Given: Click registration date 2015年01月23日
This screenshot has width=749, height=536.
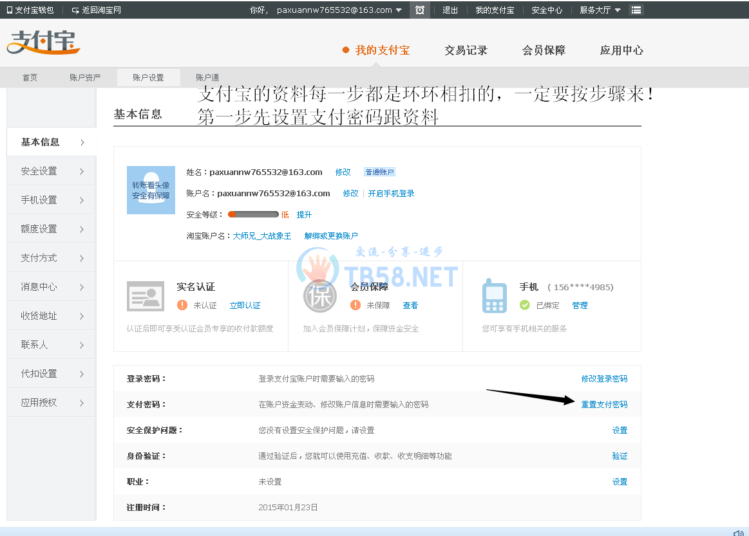Looking at the screenshot, I should coord(288,507).
